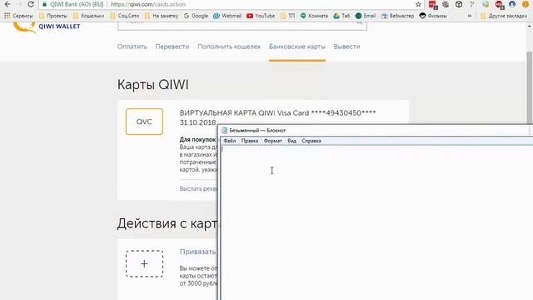This screenshot has height=300, width=533.
Task: Click the orange extension icon at toolbar end
Action: coord(526,4)
